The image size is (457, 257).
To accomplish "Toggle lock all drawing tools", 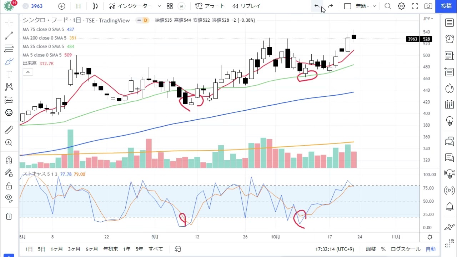I will coord(9,186).
